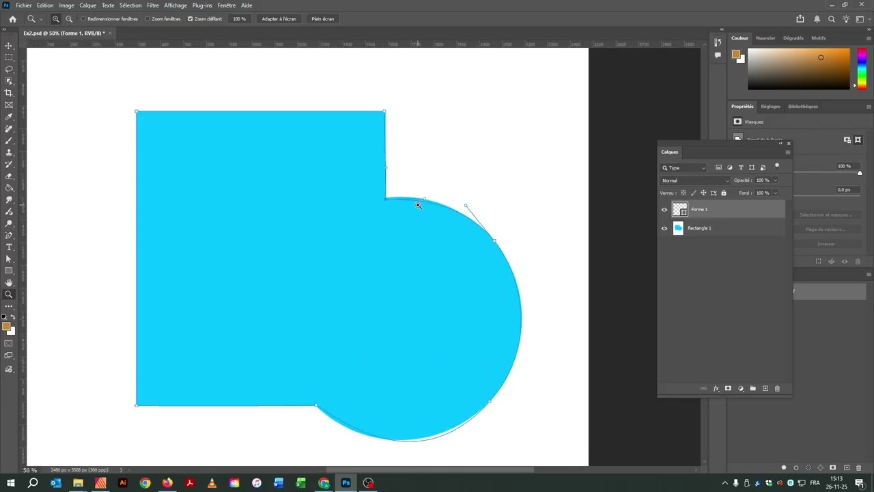Screen dimensions: 874x492
Task: Open the layer Type filter dropdown
Action: [x=683, y=167]
